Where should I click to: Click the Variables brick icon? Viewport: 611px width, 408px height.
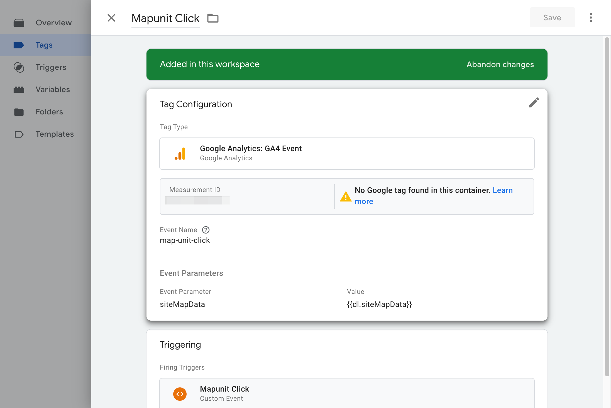pyautogui.click(x=19, y=90)
